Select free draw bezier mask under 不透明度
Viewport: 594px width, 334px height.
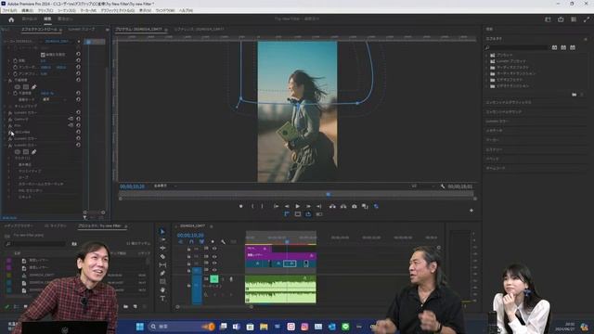coord(33,86)
